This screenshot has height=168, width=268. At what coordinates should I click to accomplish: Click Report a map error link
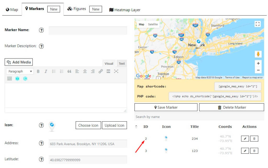point(252,77)
